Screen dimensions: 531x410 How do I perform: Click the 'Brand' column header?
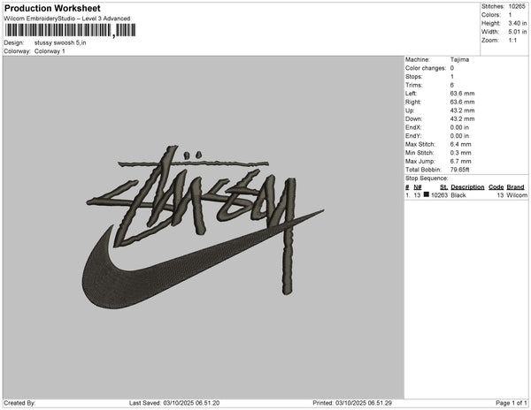point(515,187)
